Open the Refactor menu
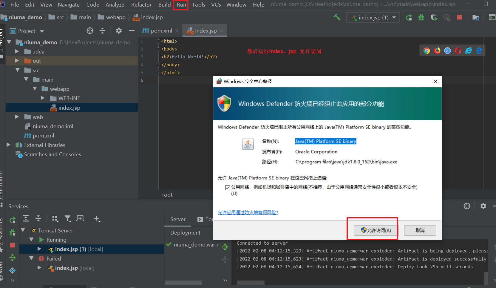This screenshot has height=288, width=496. tap(141, 5)
